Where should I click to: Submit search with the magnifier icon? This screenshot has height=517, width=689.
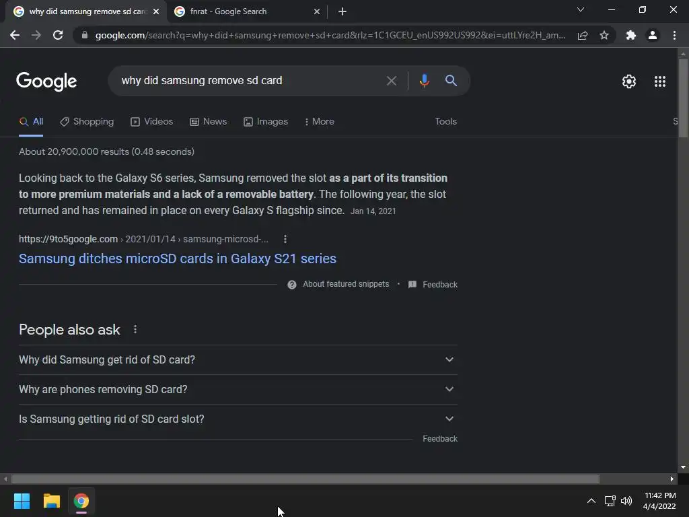coord(451,81)
